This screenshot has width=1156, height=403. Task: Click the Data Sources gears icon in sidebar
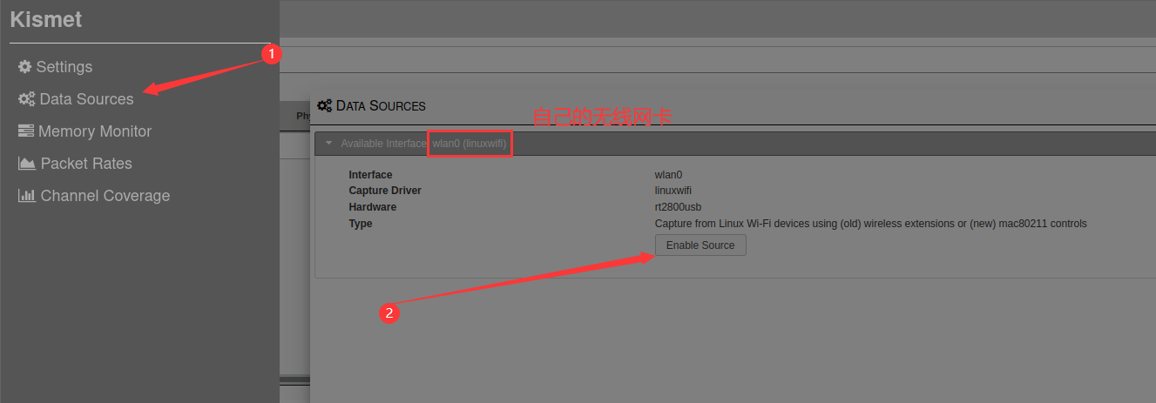(26, 99)
